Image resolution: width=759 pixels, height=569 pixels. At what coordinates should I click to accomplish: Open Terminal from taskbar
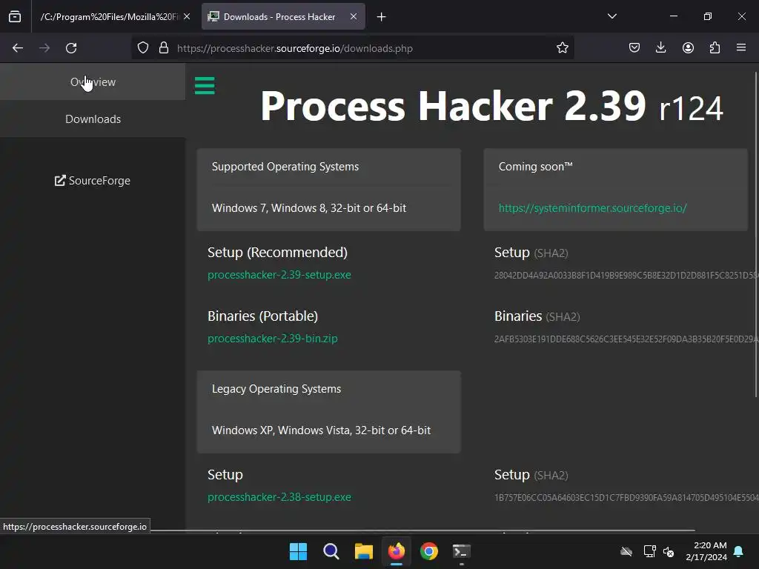click(461, 551)
